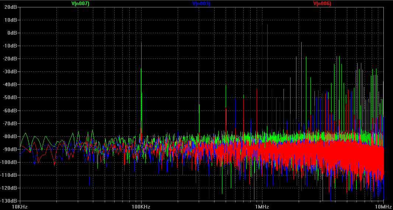Screen dimensions: 393x210
Task: Select the blue V(n003) trace label
Action: pyautogui.click(x=201, y=3)
